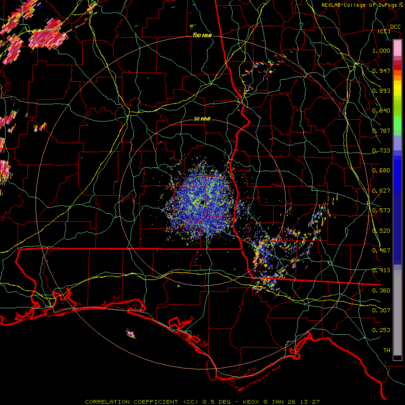The width and height of the screenshot is (405, 405).
Task: Pick the gray lower segment of color bar
Action: (397, 313)
